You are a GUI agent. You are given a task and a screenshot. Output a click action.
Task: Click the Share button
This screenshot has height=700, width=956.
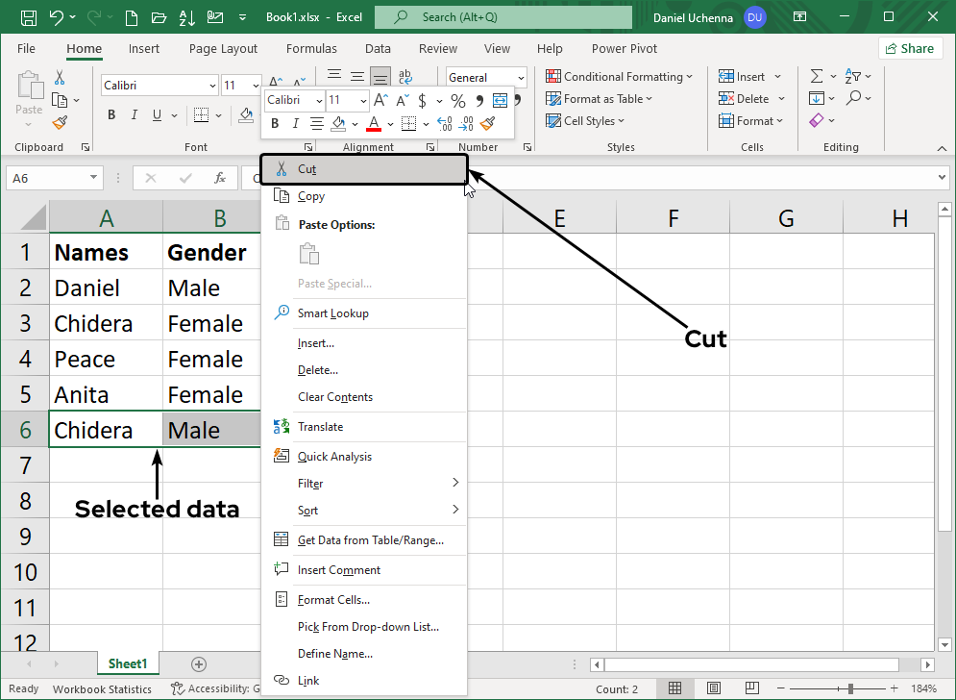pos(909,48)
